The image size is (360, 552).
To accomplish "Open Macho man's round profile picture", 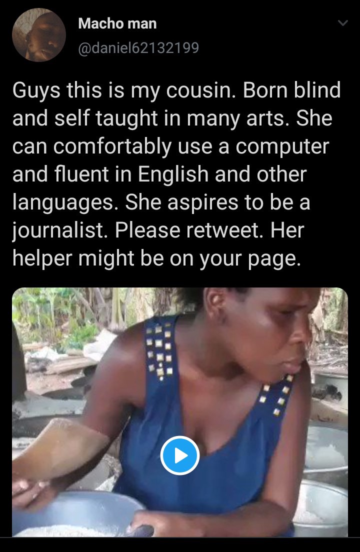I will [39, 35].
